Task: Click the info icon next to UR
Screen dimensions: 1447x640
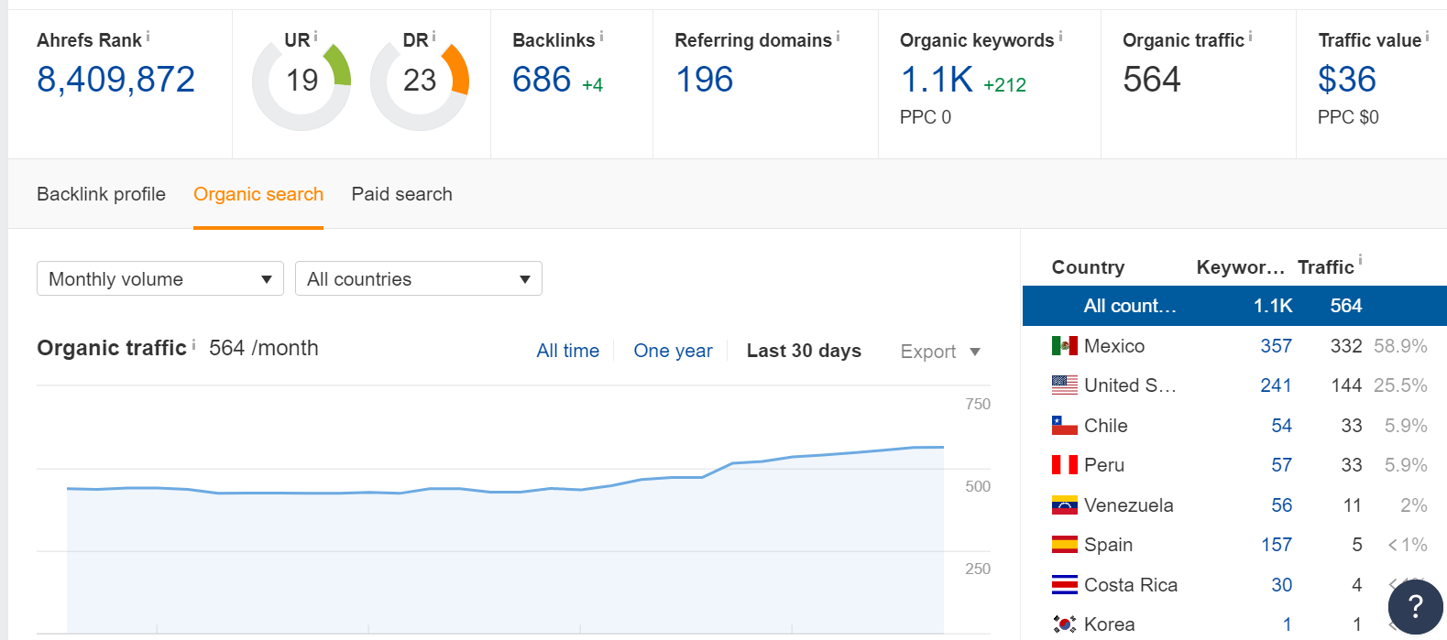Action: tap(315, 37)
